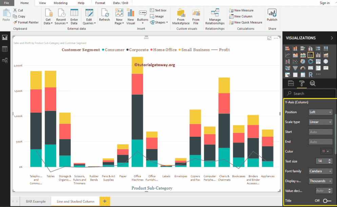Select the donut chart visualization

(311, 61)
